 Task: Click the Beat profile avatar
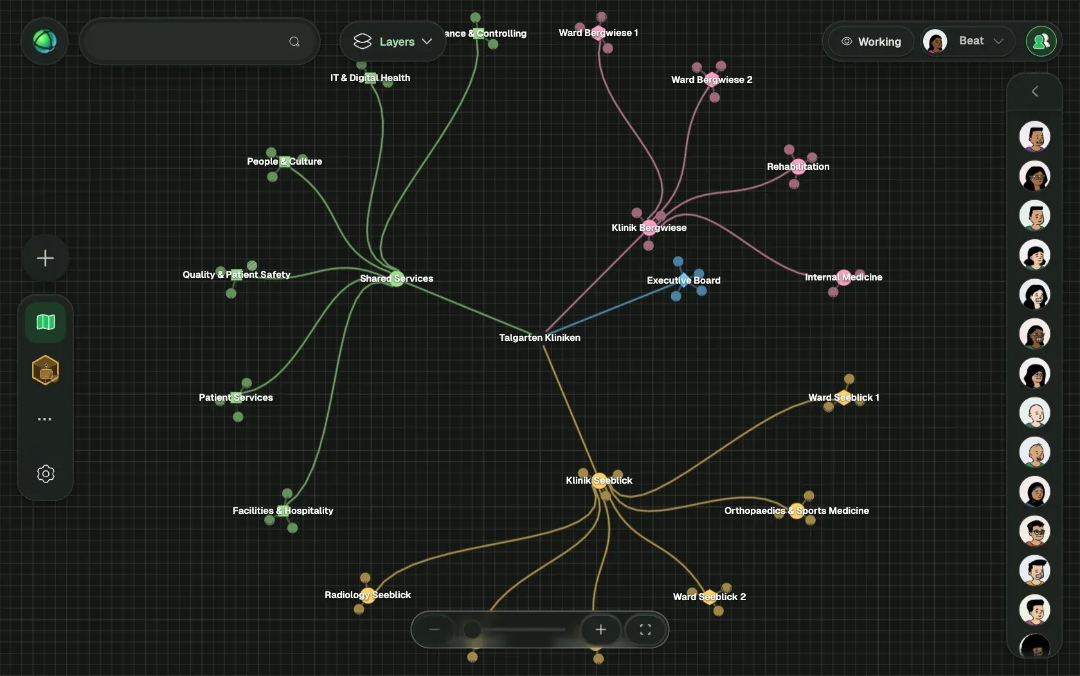pyautogui.click(x=935, y=41)
